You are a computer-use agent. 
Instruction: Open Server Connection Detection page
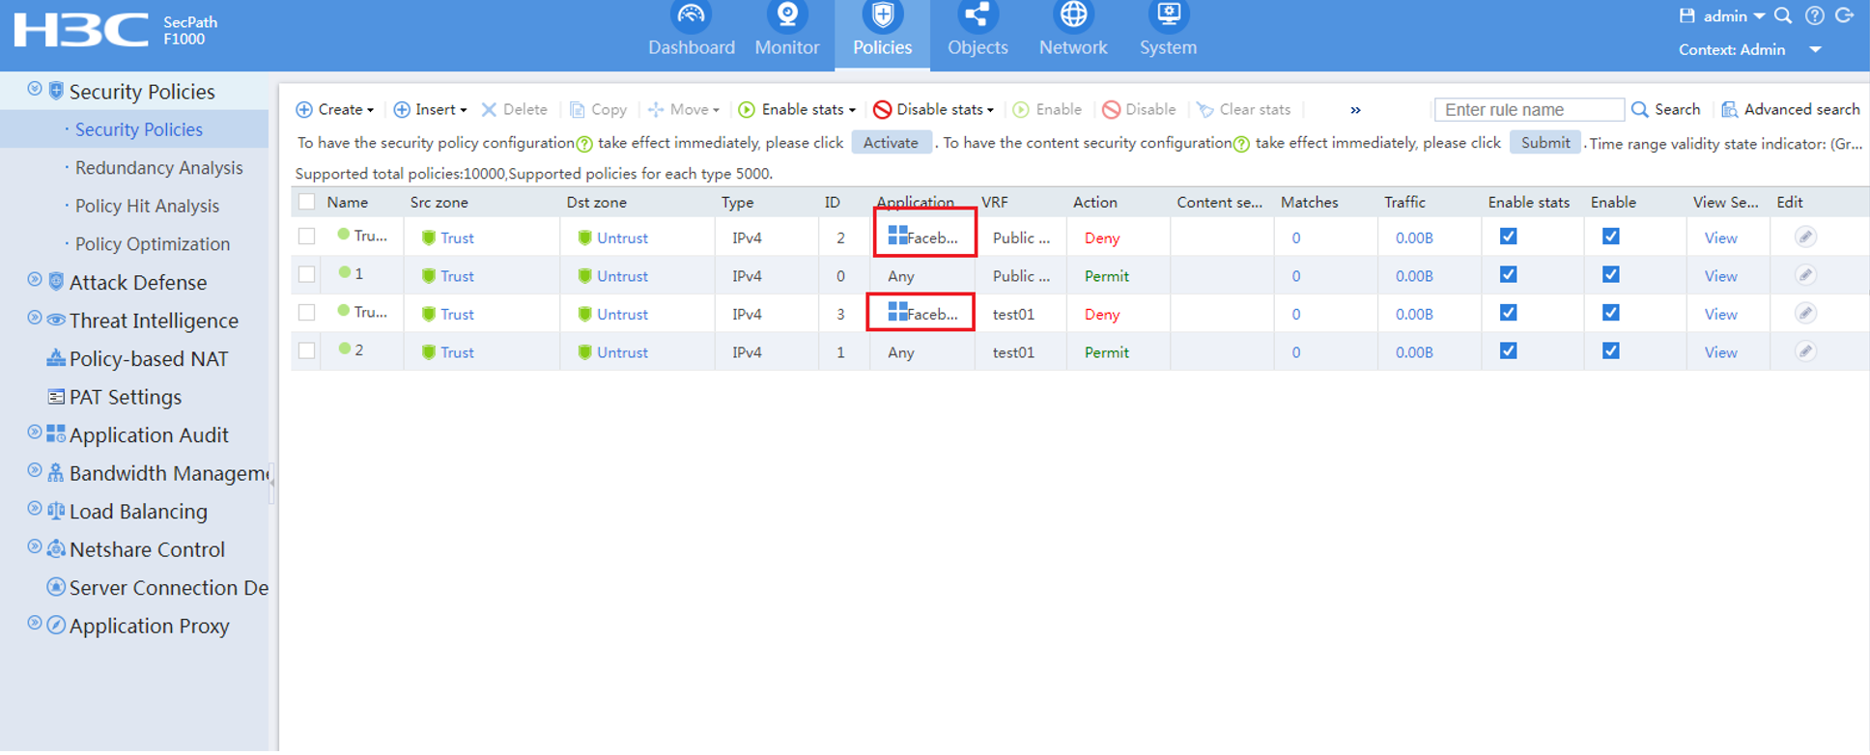pyautogui.click(x=168, y=588)
